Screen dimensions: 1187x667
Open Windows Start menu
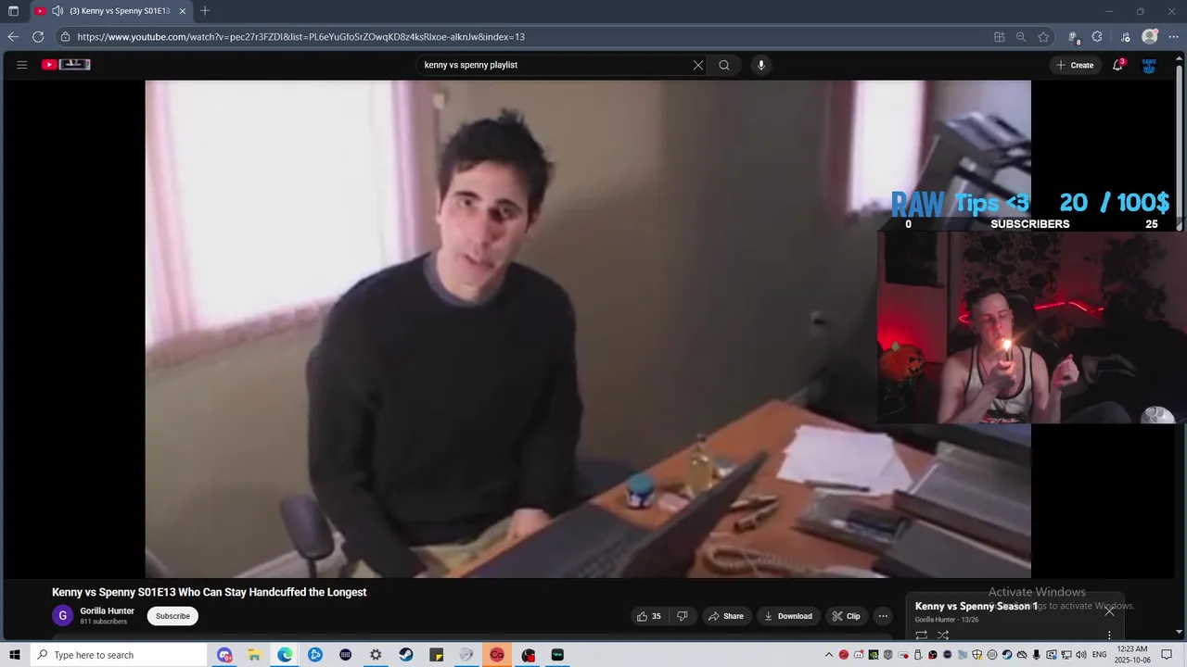pos(14,655)
